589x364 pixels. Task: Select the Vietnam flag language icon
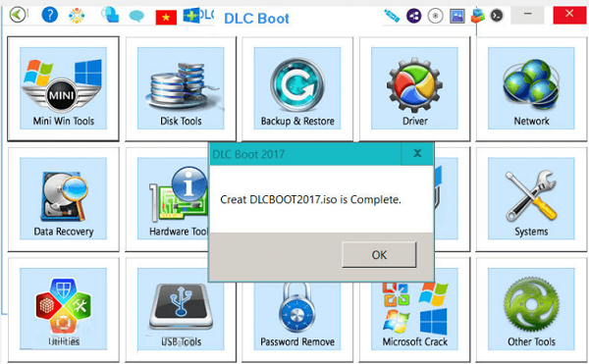point(166,18)
